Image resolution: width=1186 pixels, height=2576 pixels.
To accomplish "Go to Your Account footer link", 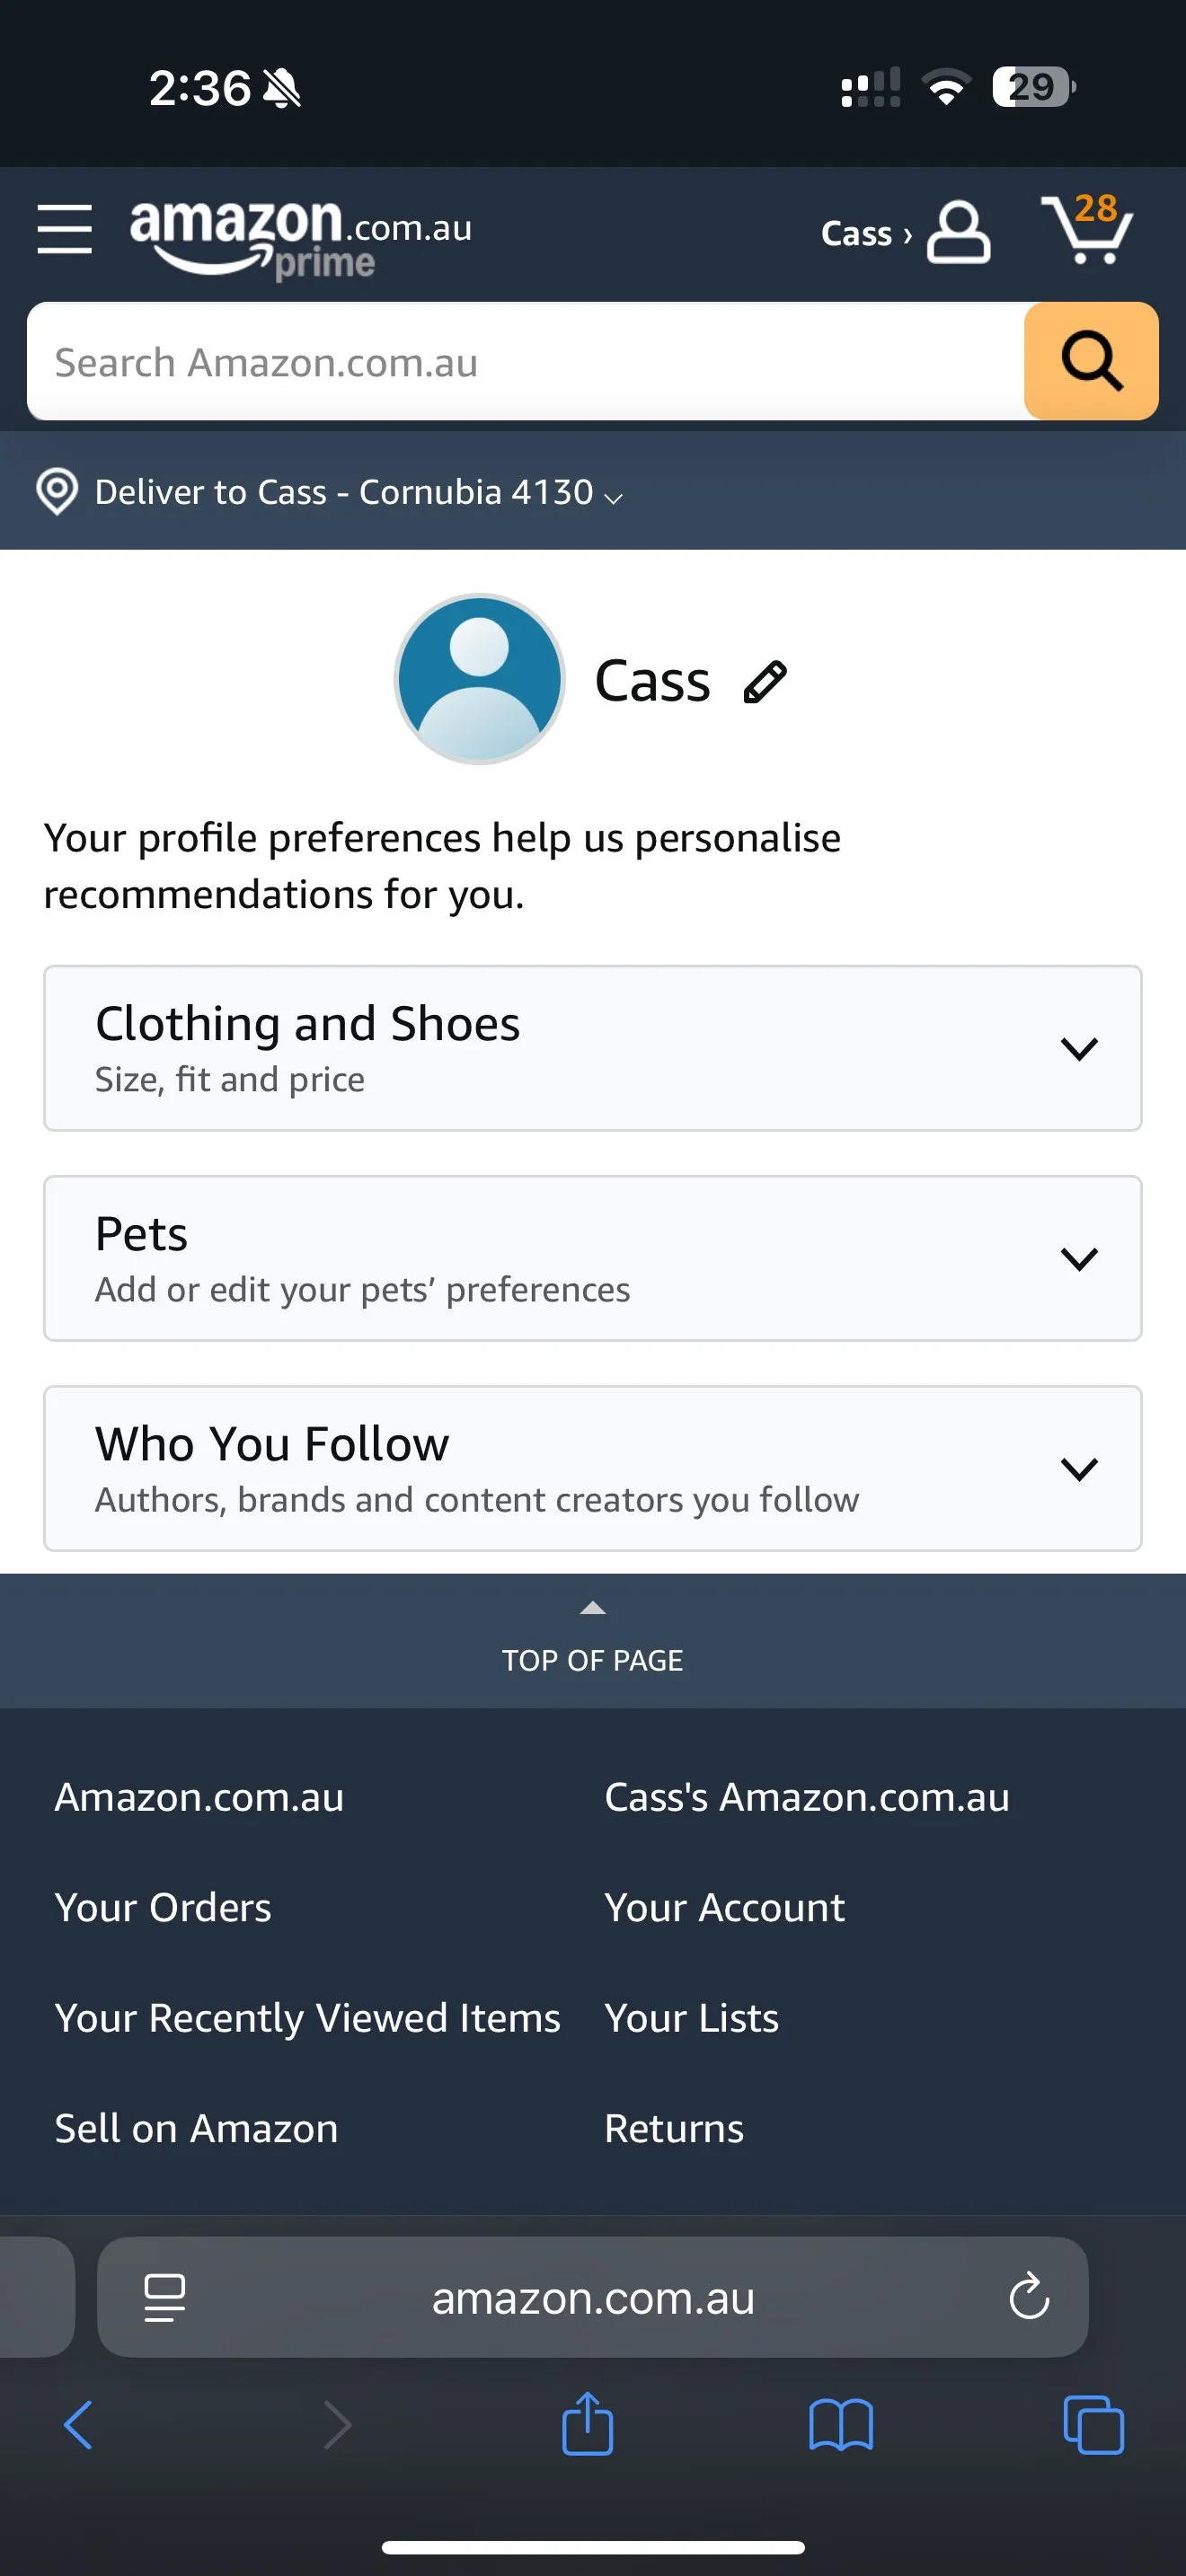I will click(x=724, y=1908).
